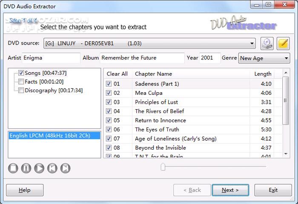
Task: Select the Facts [00:01:20] tree item
Action: point(44,82)
